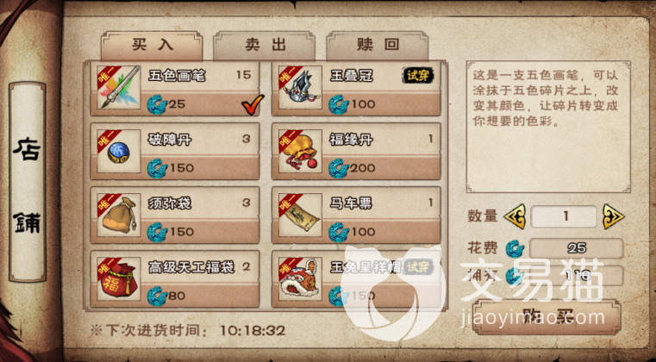
Task: Toggle 试穿 try-on for 玉叠冠
Action: [x=418, y=75]
